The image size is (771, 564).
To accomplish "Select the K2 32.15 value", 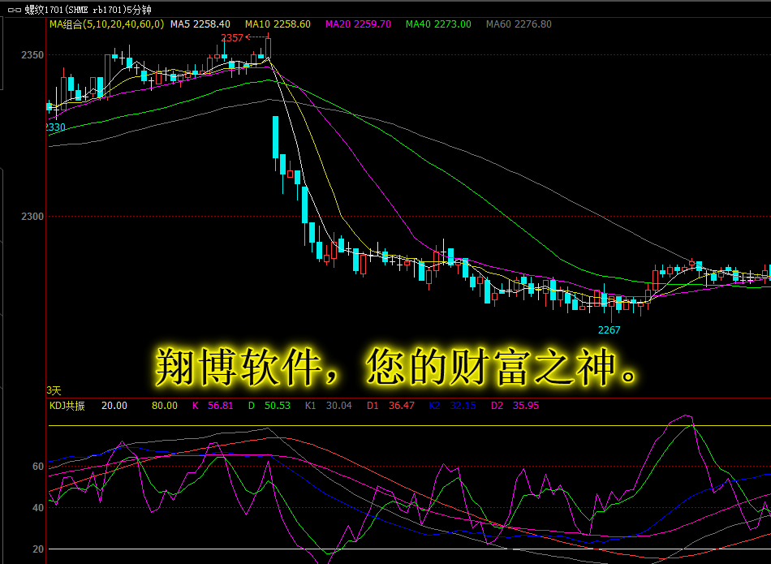I will (x=452, y=406).
